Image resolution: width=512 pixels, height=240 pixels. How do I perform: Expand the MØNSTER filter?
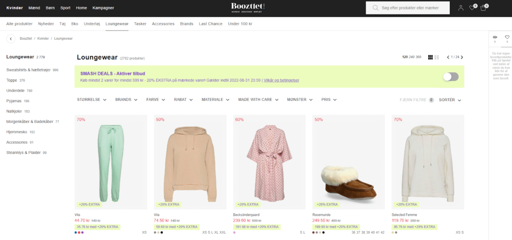300,99
